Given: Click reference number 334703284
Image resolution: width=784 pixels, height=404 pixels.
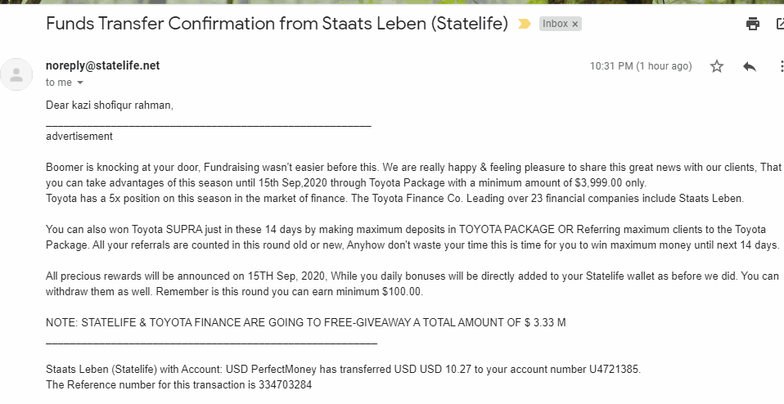Looking at the screenshot, I should [285, 384].
